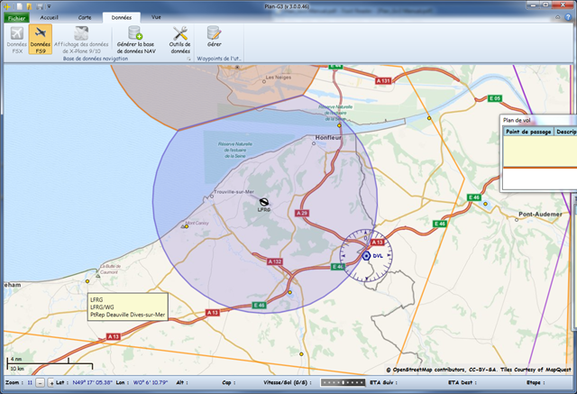The image size is (577, 394).
Task: Switch to the Carte ribbon tab
Action: pos(85,17)
